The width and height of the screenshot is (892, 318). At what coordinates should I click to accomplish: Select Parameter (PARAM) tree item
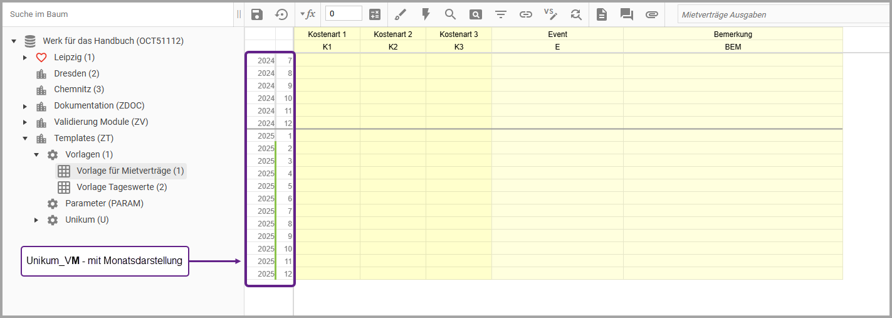click(x=104, y=203)
